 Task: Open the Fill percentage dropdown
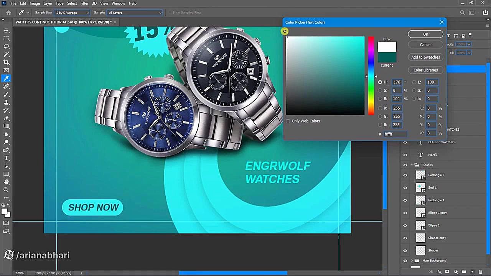(469, 53)
